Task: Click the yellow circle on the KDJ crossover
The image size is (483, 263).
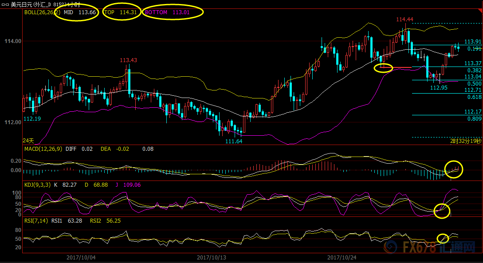Action: [442, 211]
